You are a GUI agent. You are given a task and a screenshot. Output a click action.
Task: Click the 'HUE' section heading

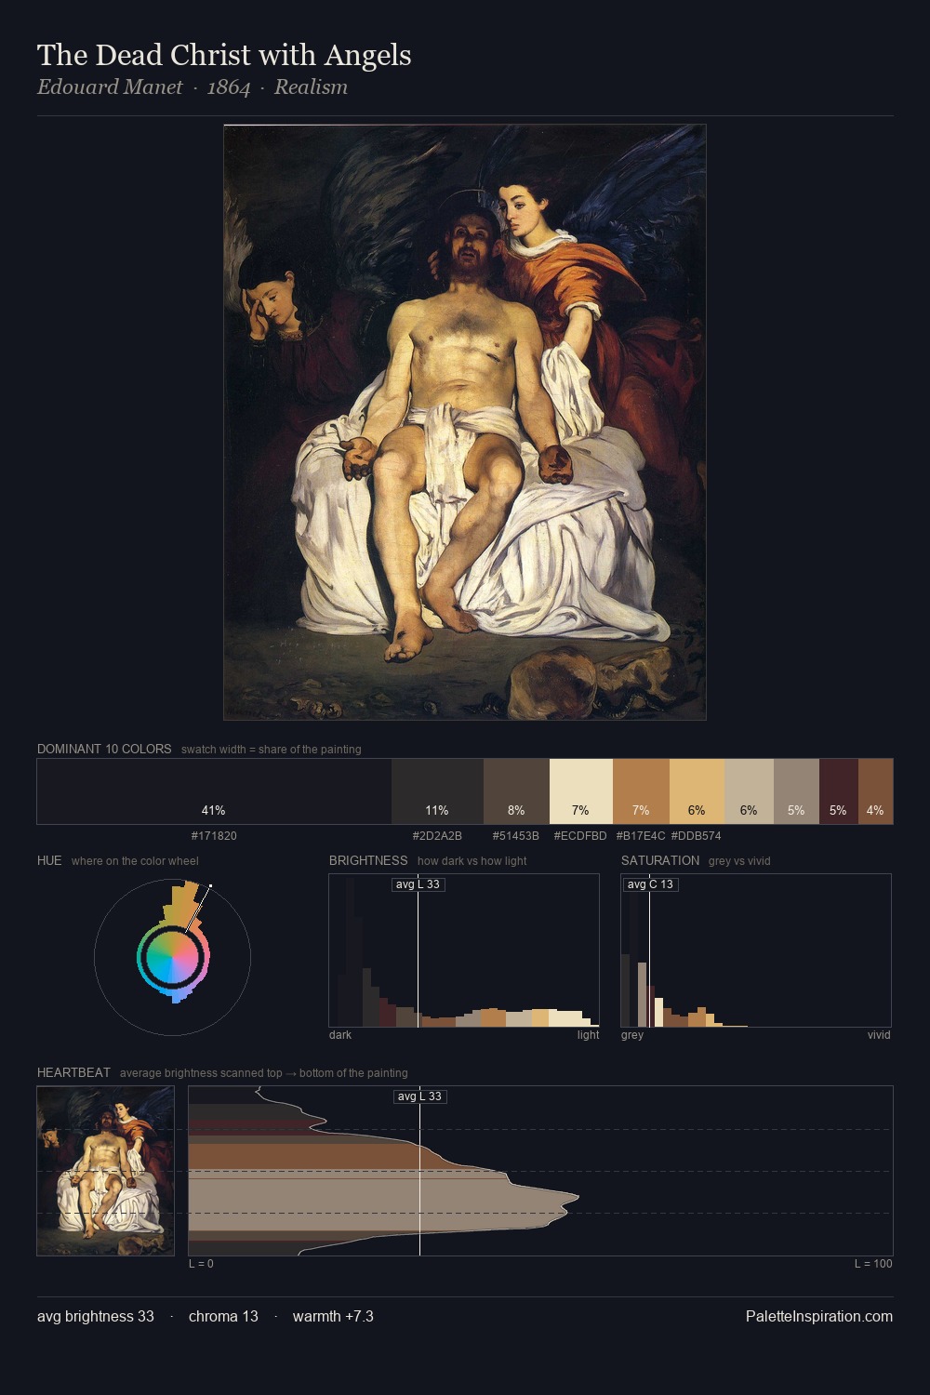coord(49,860)
